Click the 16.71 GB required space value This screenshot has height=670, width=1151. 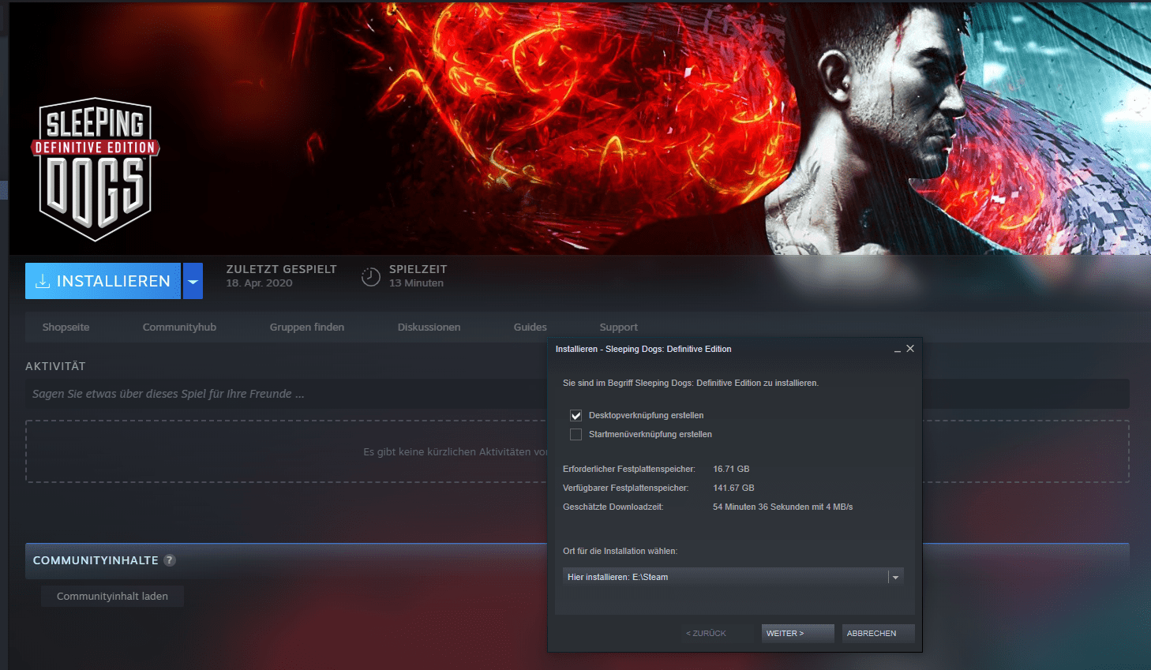tap(731, 469)
